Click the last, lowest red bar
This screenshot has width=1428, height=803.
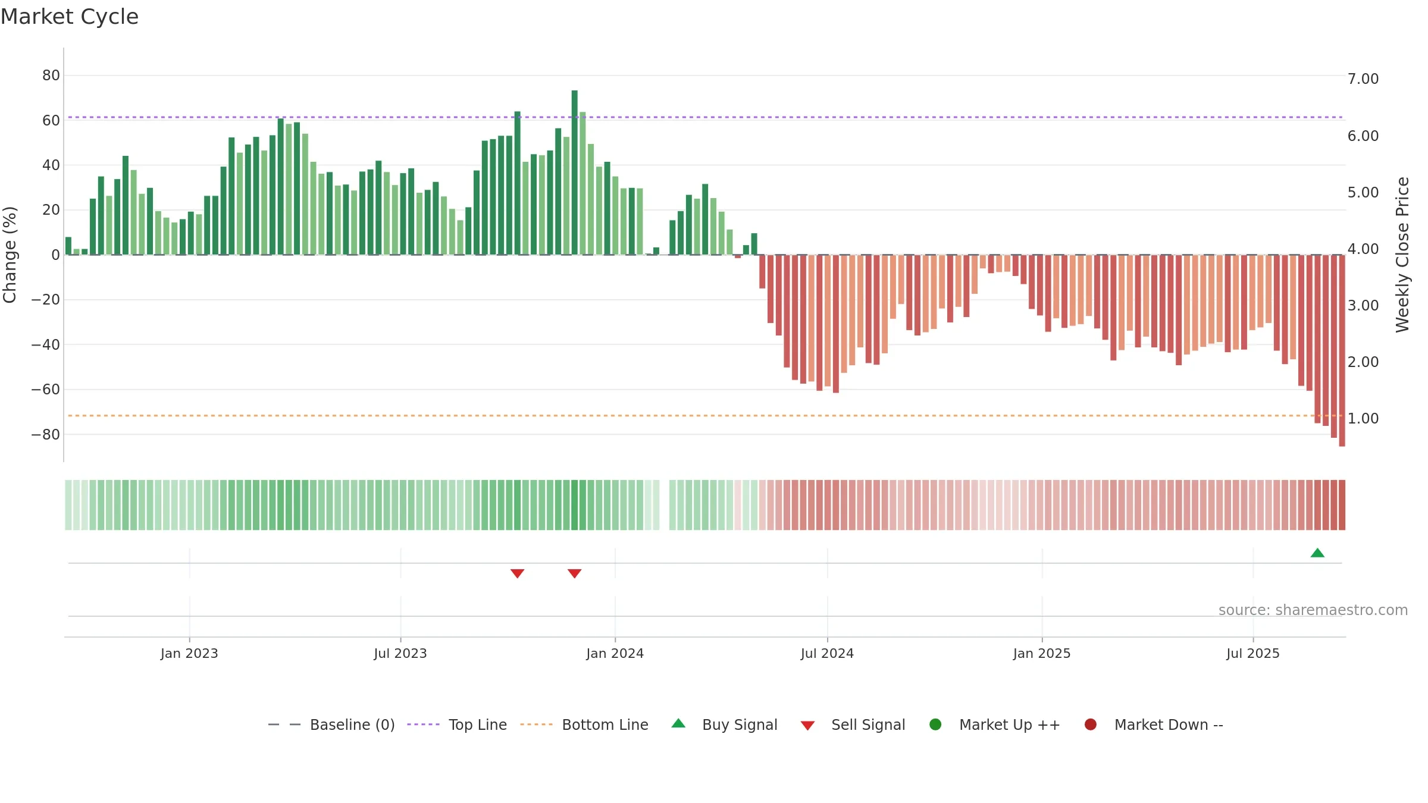tap(1342, 350)
